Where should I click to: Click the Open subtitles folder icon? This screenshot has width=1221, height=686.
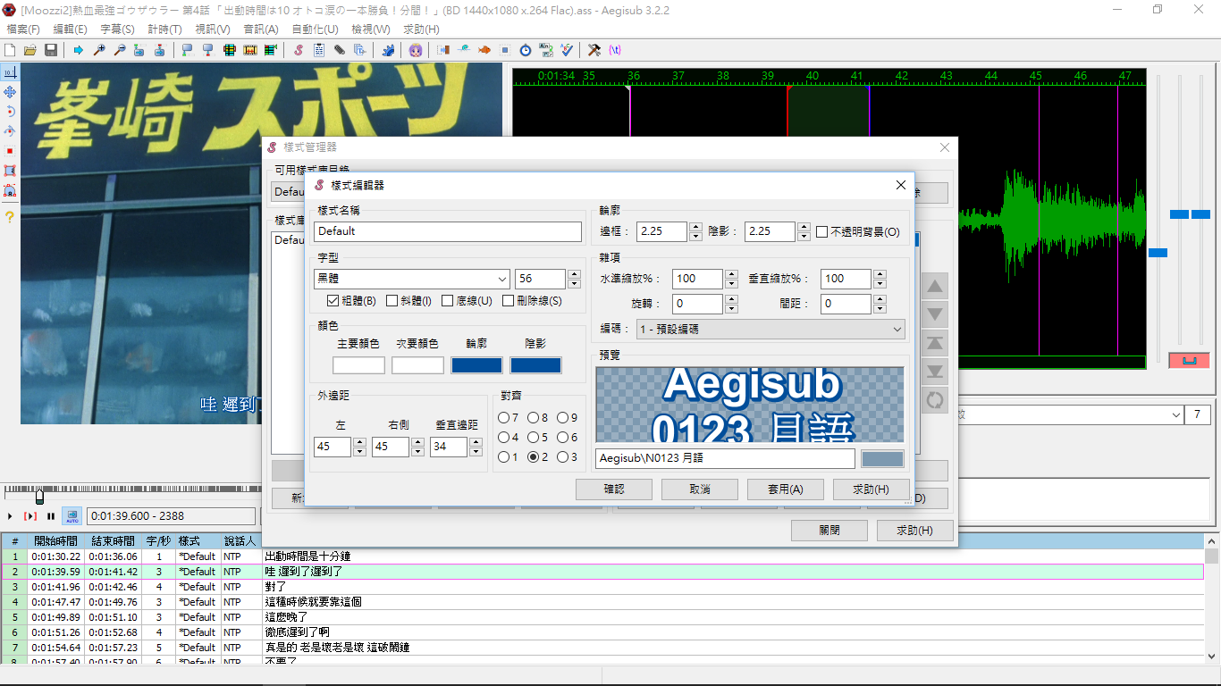point(30,50)
